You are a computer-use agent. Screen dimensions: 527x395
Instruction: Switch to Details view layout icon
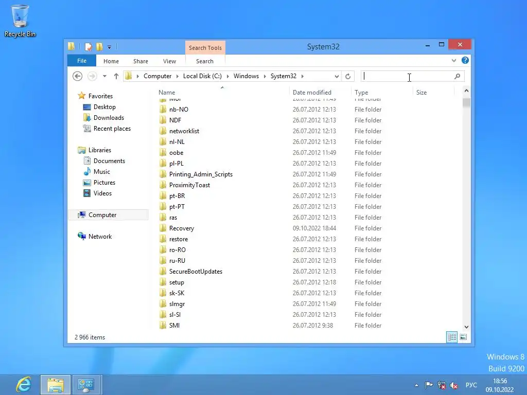pos(452,337)
